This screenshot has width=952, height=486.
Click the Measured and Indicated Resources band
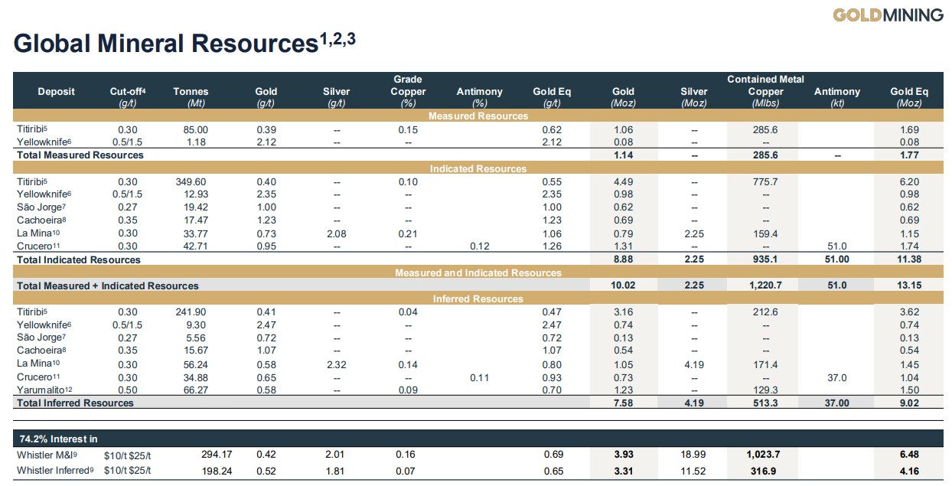coord(478,272)
